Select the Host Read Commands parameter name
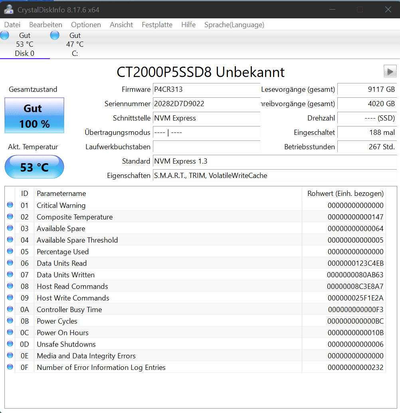The height and width of the screenshot is (413, 400). pyautogui.click(x=73, y=287)
